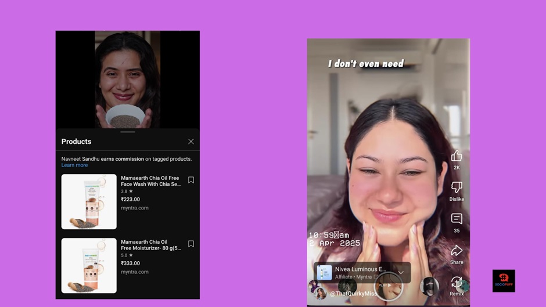Tap the drag handle above Products panel
The image size is (546, 307).
[x=127, y=132]
